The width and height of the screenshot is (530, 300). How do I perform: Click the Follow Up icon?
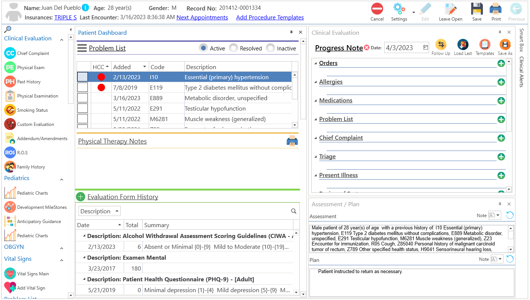tap(441, 45)
